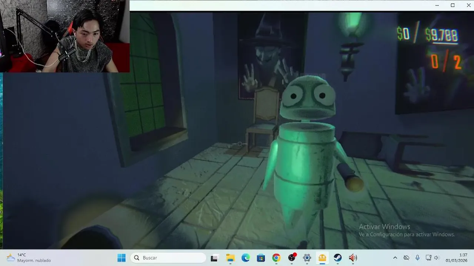Click the microphone tray icon
474x266 pixels.
[417, 258]
